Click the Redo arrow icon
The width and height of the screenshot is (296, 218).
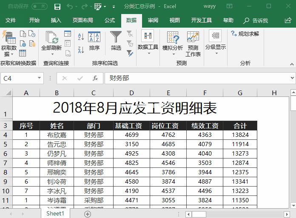tap(84, 7)
